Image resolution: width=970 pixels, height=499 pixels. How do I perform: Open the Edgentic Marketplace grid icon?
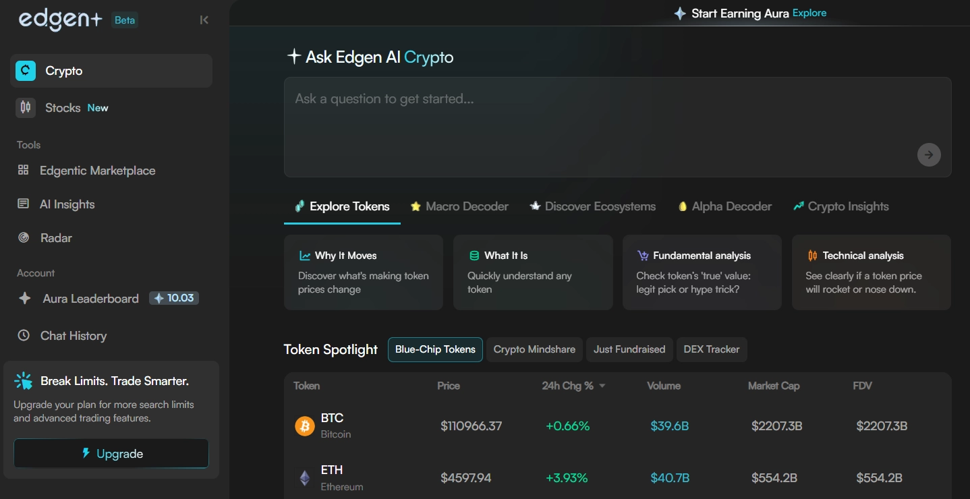(x=23, y=171)
